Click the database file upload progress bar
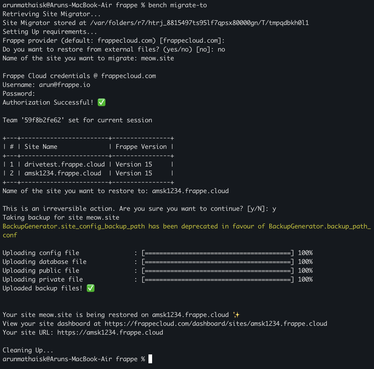This screenshot has width=374, height=369. pyautogui.click(x=217, y=262)
